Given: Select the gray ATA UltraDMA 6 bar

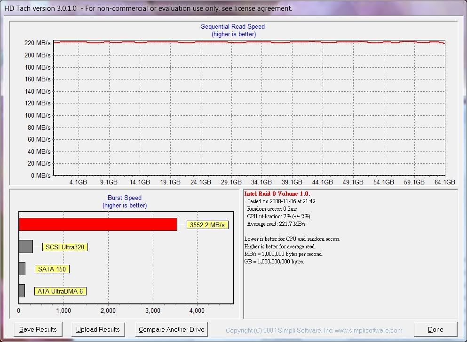Looking at the screenshot, I should (22, 290).
